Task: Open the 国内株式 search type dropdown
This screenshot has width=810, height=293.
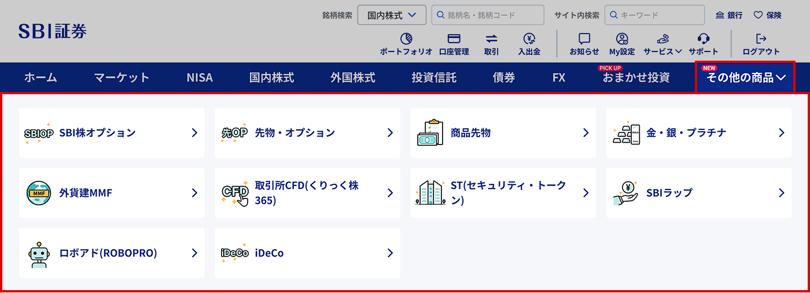Action: tap(392, 15)
